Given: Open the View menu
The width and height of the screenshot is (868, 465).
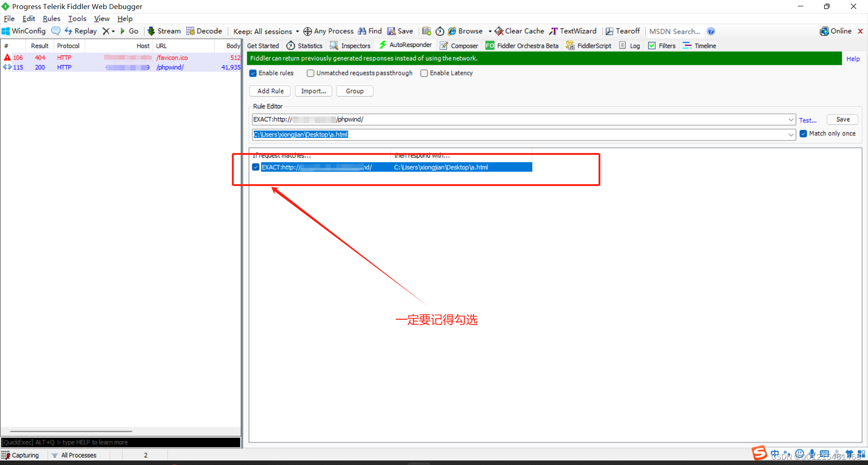Looking at the screenshot, I should point(102,19).
